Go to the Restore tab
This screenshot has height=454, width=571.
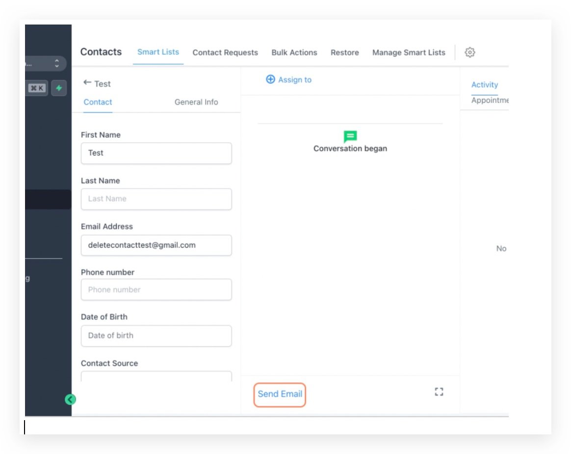(x=344, y=52)
